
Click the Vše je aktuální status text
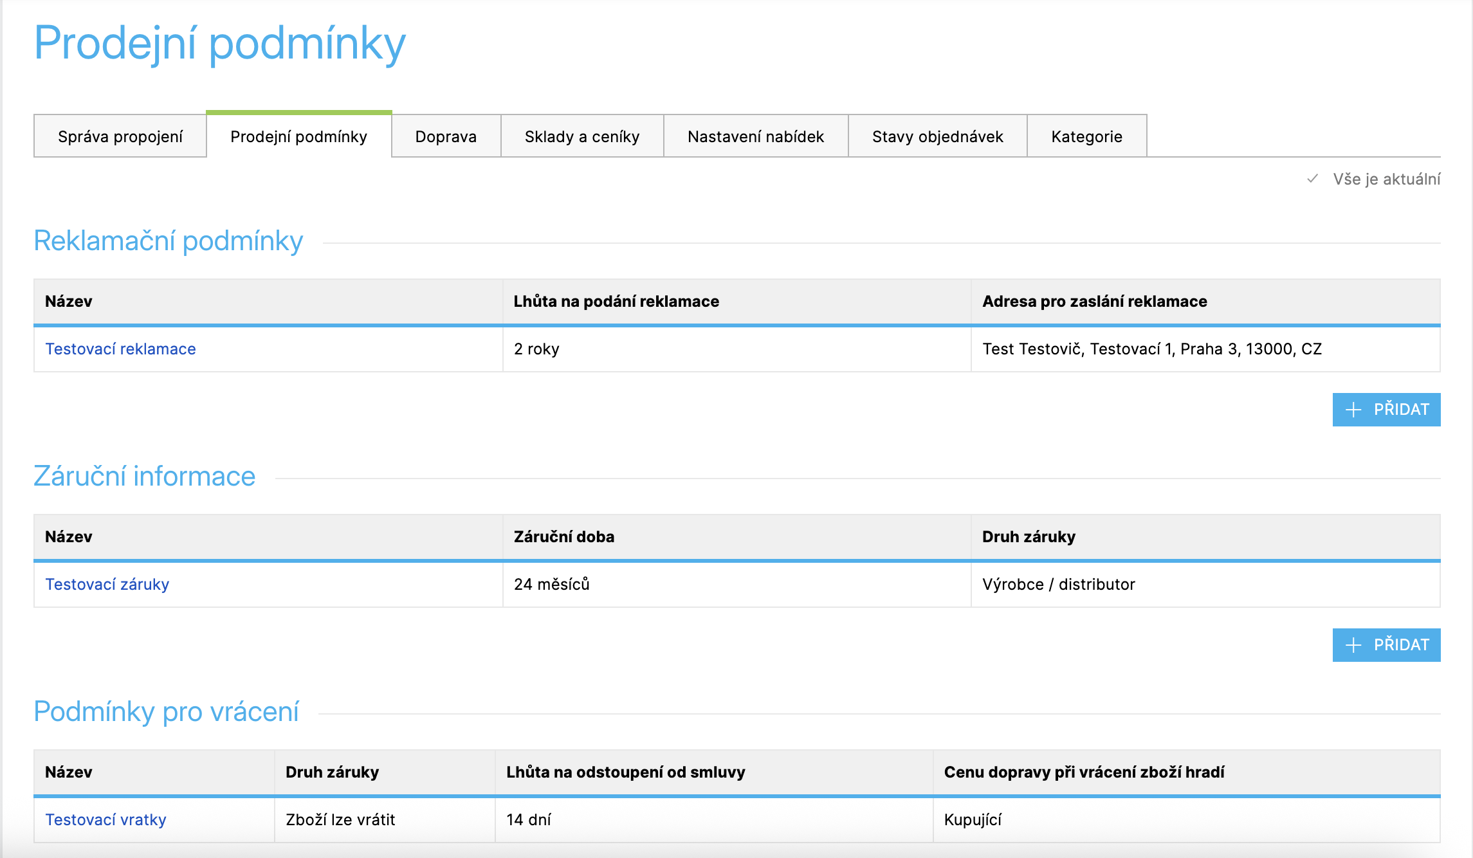pos(1386,179)
